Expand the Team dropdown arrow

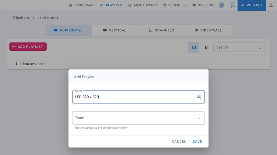point(199,118)
